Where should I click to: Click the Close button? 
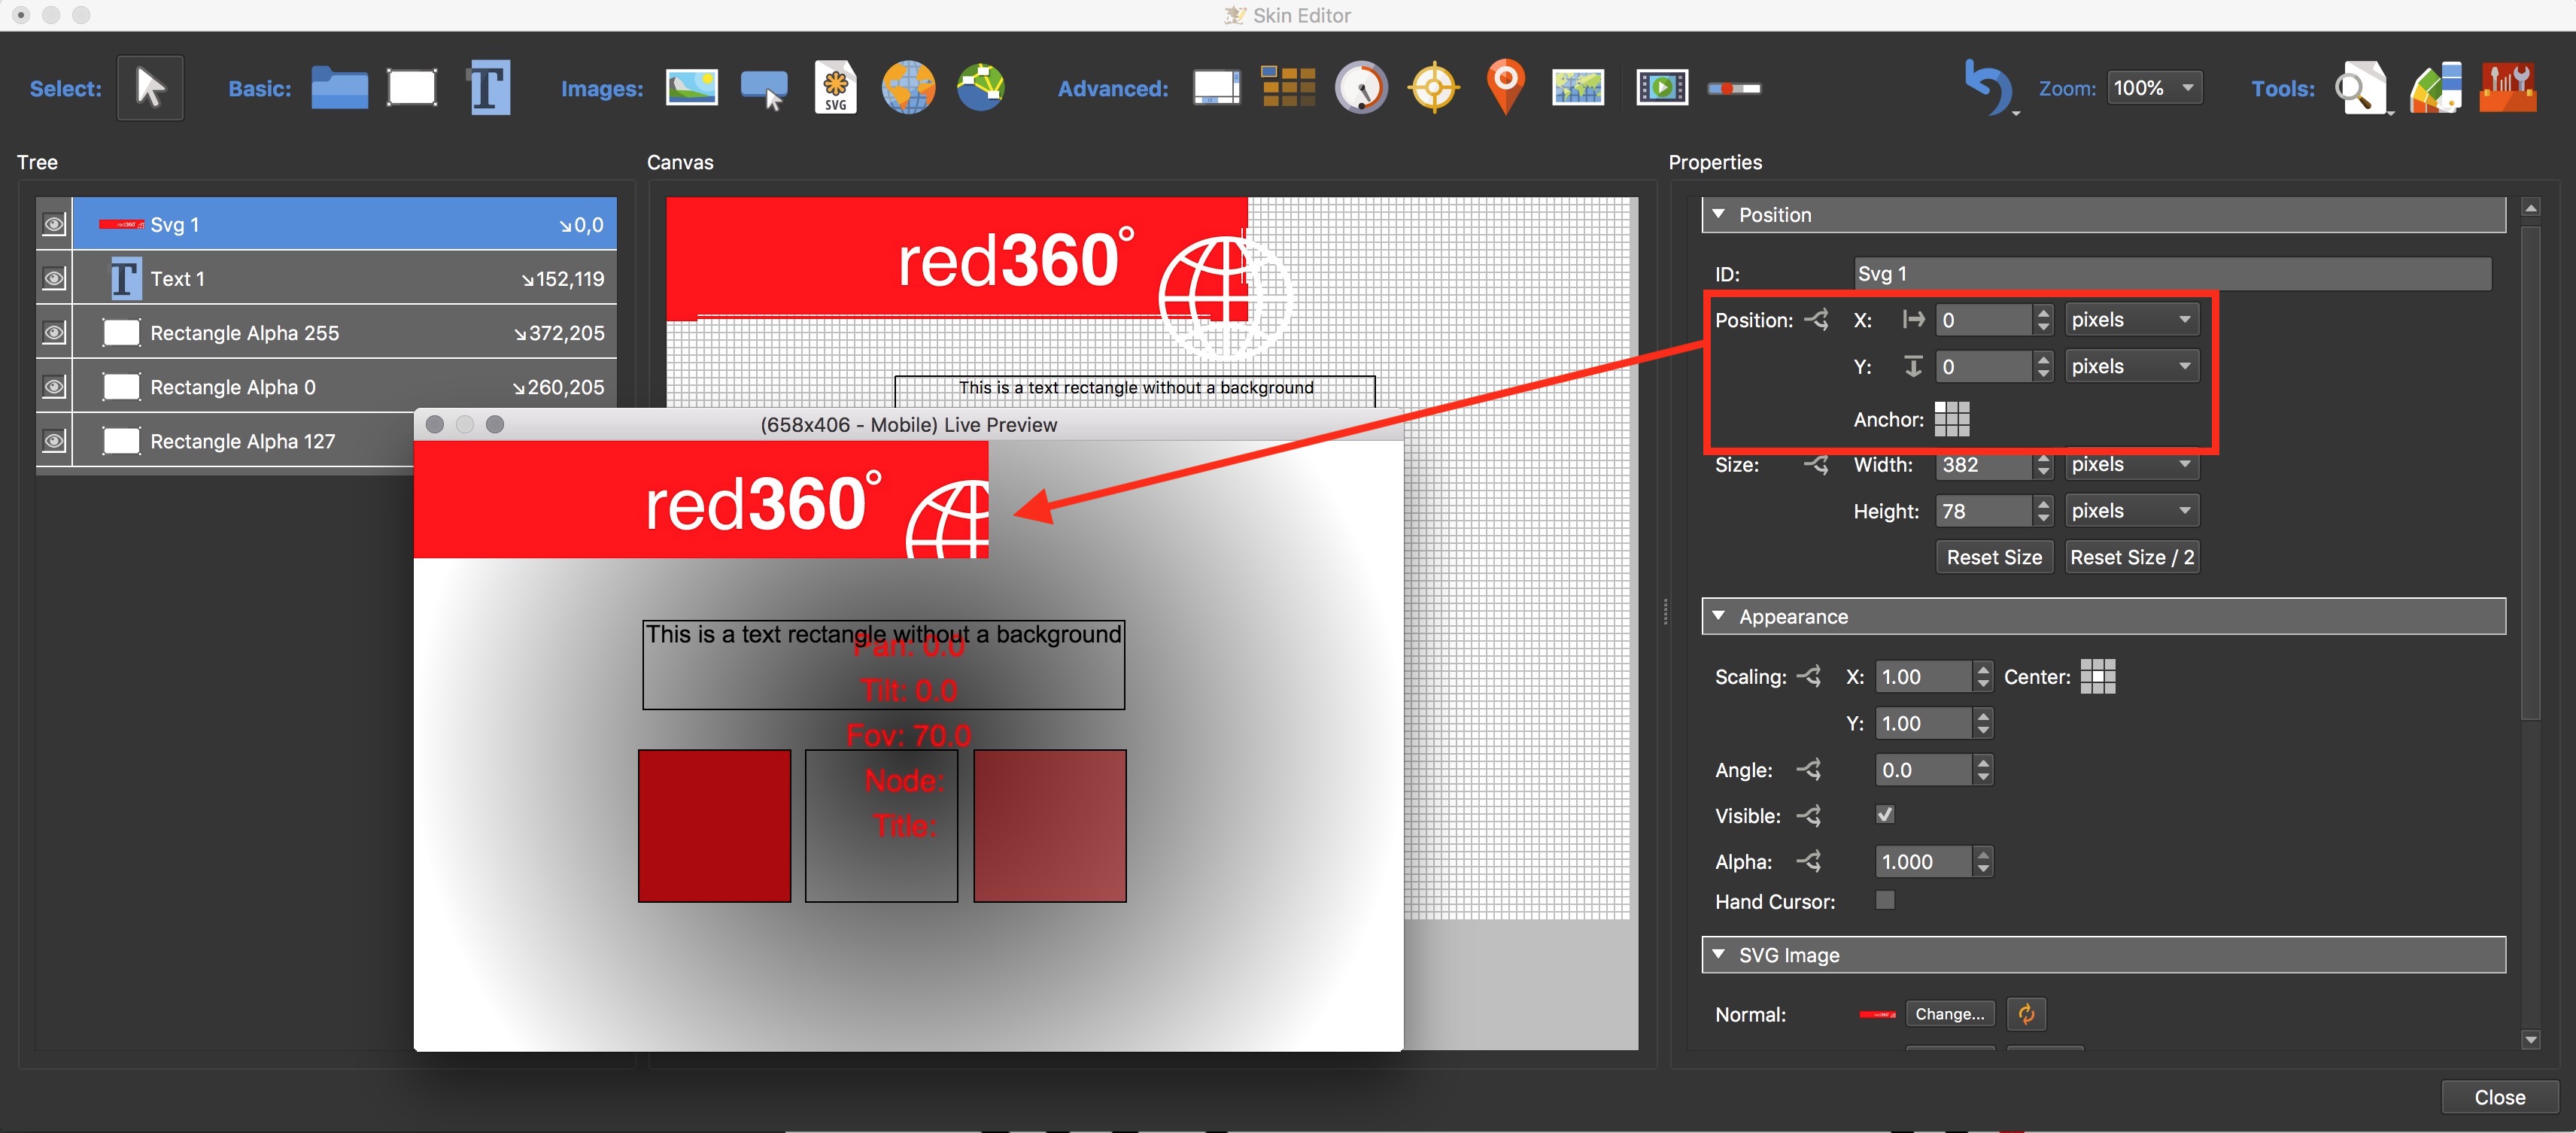(2499, 1097)
